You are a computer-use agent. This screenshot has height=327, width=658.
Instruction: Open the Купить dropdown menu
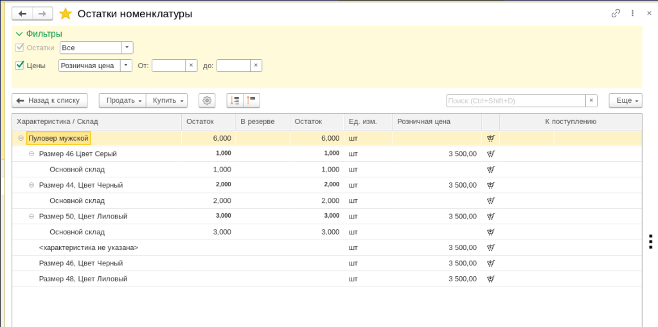pyautogui.click(x=166, y=100)
